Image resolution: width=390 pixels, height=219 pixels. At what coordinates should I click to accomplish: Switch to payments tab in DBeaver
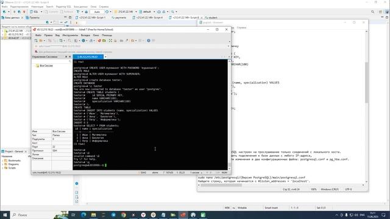(x=119, y=18)
